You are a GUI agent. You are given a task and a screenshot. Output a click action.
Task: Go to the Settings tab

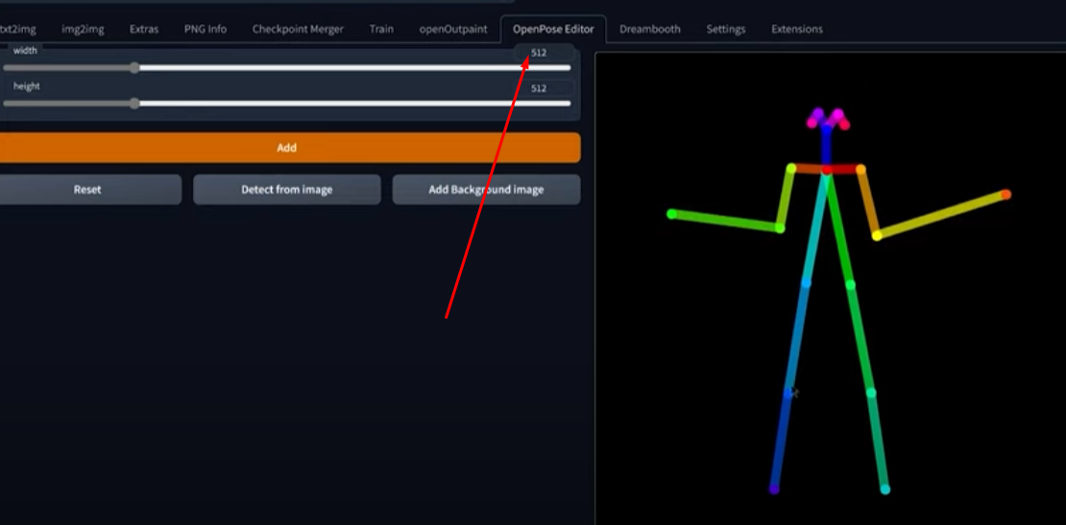tap(726, 29)
